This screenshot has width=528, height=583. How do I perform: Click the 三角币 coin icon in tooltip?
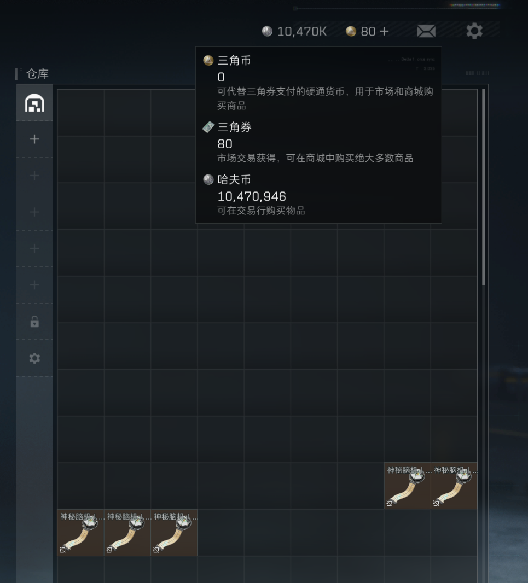(208, 60)
